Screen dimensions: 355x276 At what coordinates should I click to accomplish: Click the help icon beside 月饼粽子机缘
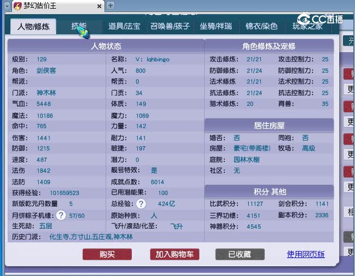pyautogui.click(x=61, y=215)
